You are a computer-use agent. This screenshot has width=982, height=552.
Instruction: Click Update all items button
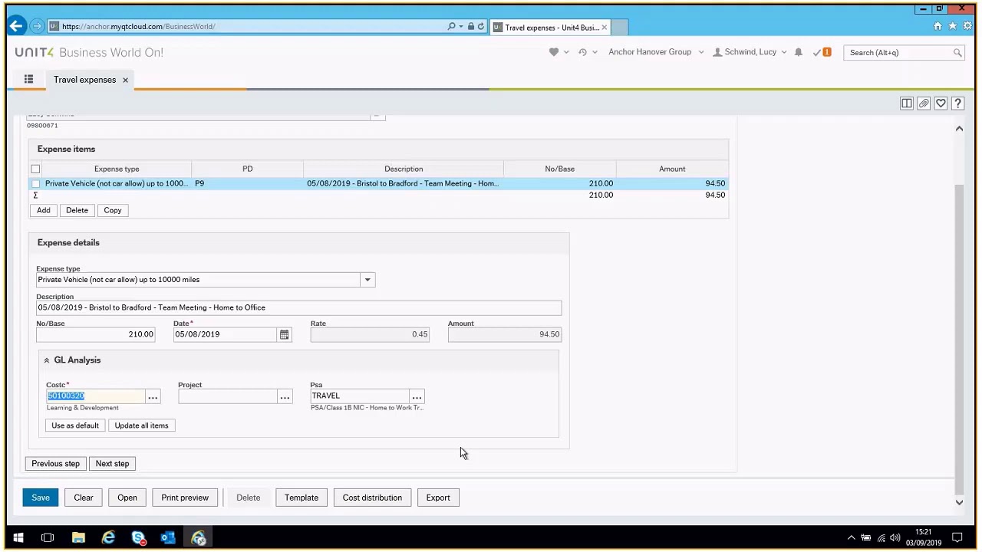pyautogui.click(x=141, y=426)
